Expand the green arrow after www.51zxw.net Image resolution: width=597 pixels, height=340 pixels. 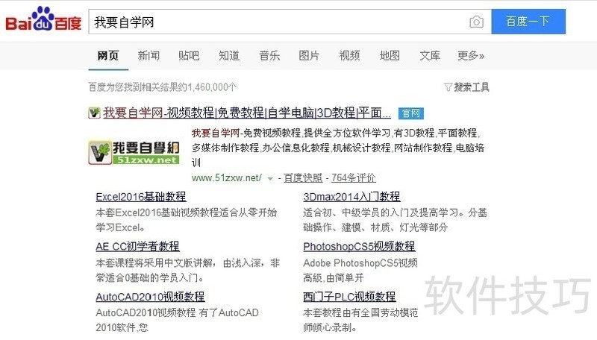click(x=270, y=178)
